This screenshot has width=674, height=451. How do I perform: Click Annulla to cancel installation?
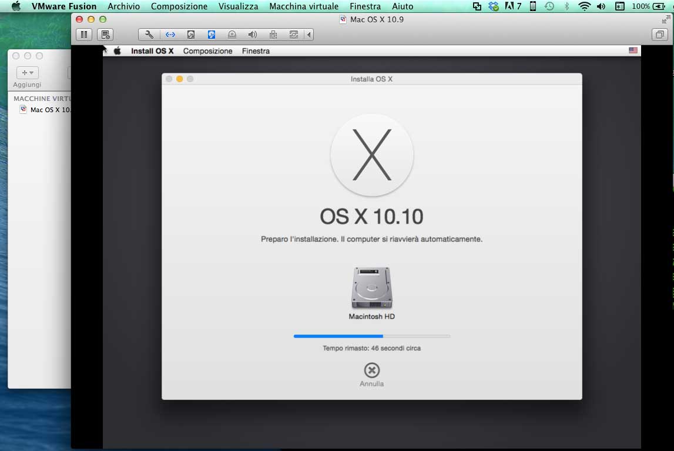coord(371,374)
